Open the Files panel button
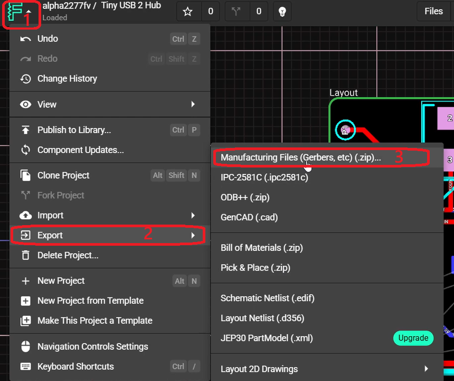The height and width of the screenshot is (381, 454). (x=433, y=11)
